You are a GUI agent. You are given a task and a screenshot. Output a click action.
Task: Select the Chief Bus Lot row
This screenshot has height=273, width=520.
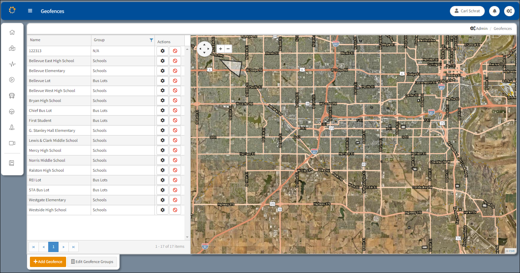pyautogui.click(x=106, y=110)
